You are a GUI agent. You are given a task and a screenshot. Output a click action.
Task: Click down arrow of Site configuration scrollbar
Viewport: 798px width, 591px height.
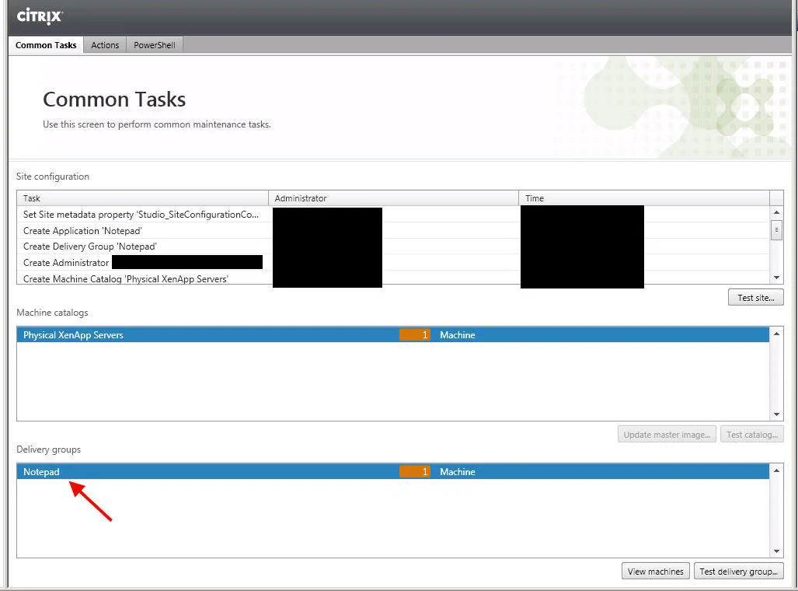[776, 278]
